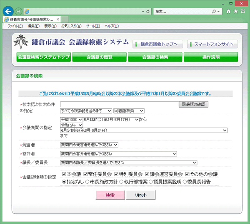Select the 指定なし radio button
250x224 pixels.
pyautogui.click(x=64, y=182)
